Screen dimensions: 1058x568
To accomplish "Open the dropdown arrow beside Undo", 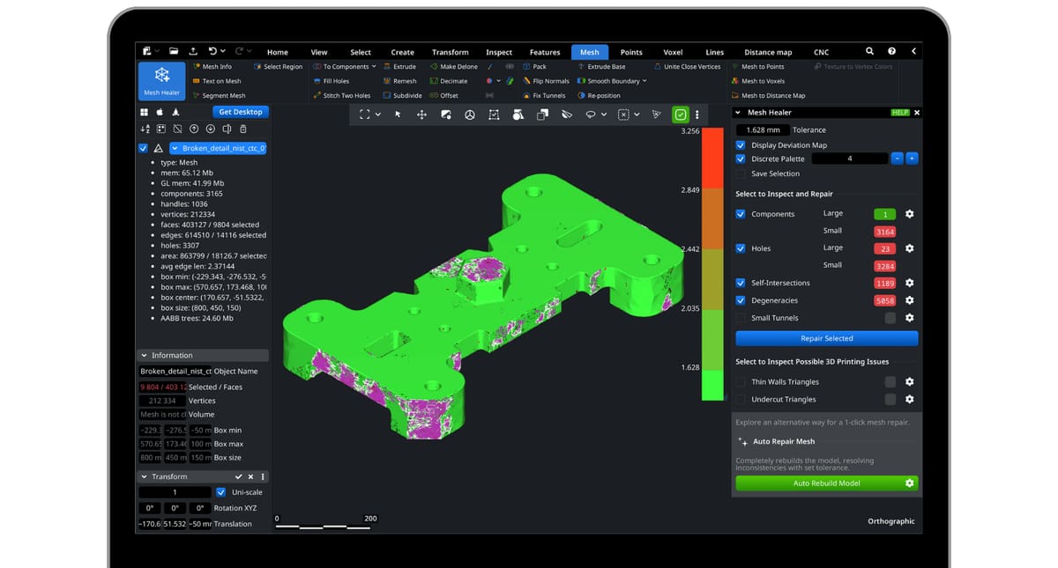I will 224,51.
